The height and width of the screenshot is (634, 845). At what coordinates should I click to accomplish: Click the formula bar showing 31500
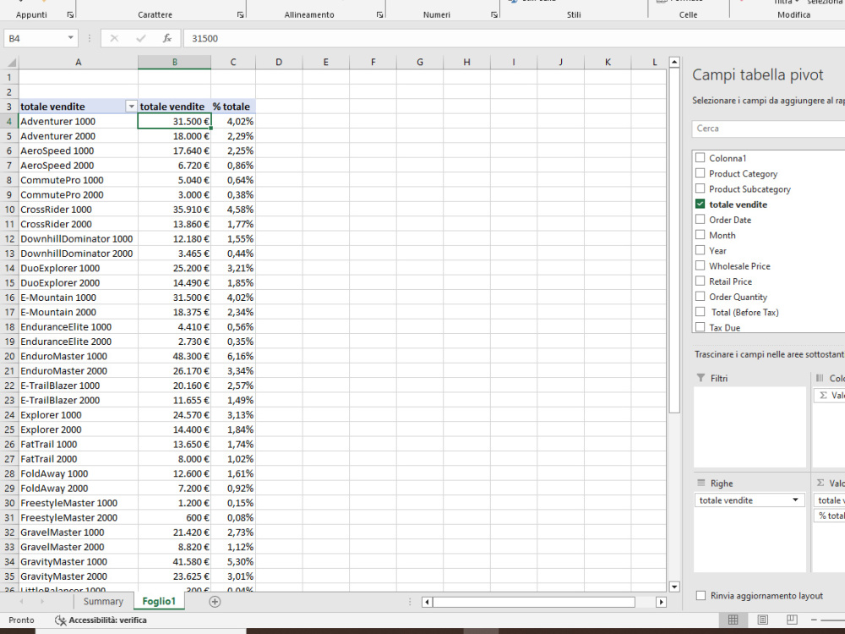(512, 38)
